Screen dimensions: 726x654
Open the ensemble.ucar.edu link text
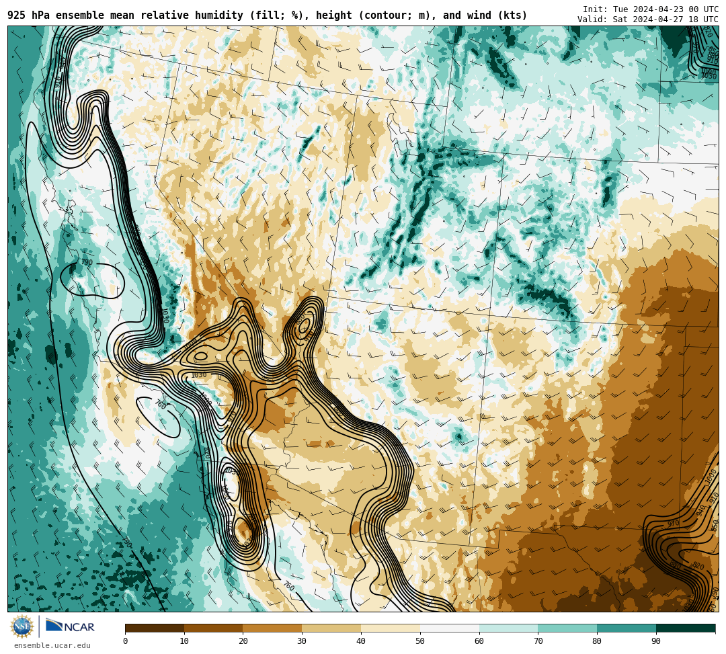click(52, 645)
